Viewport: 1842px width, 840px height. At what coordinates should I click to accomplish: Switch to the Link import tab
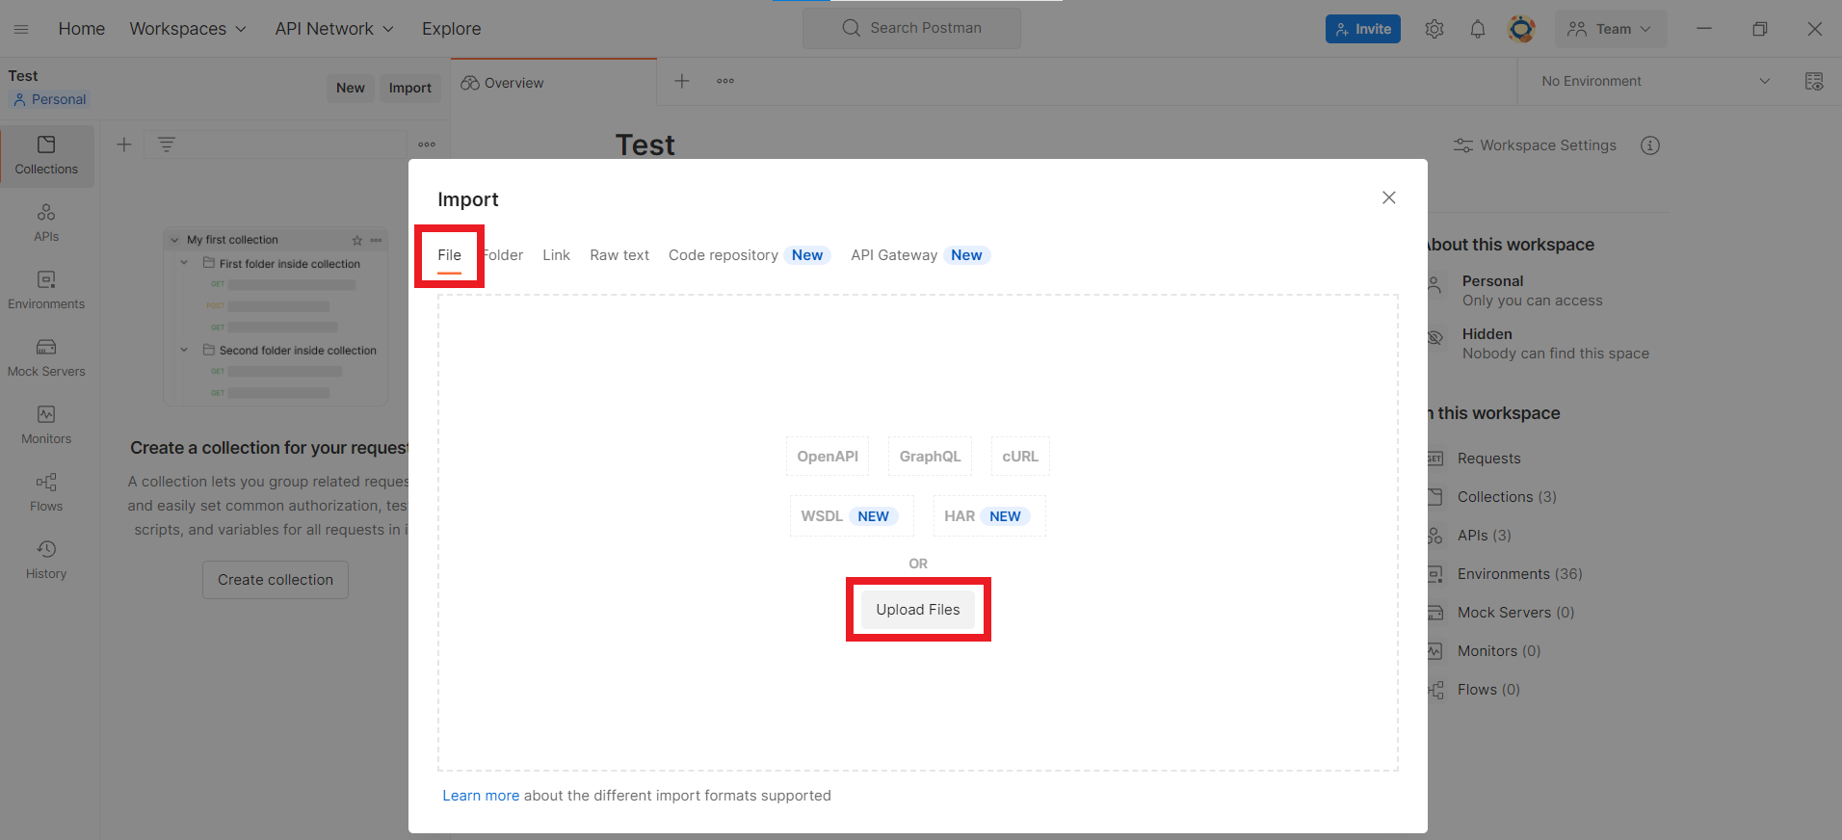tap(556, 255)
